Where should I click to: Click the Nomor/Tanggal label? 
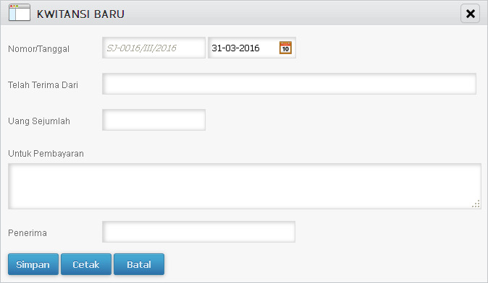(38, 49)
